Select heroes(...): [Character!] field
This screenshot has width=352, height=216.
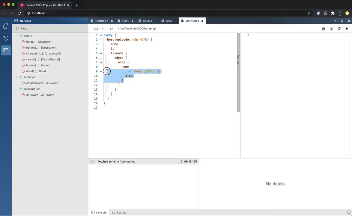(x=41, y=48)
